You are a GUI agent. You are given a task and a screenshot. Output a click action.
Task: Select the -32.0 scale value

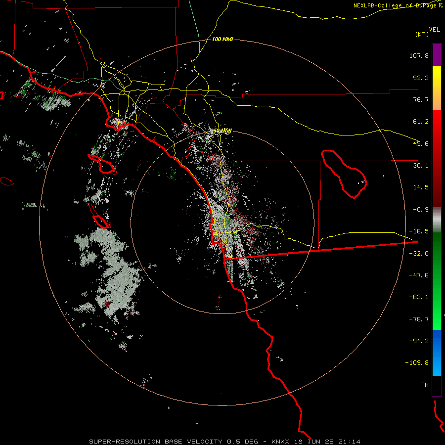coord(419,254)
